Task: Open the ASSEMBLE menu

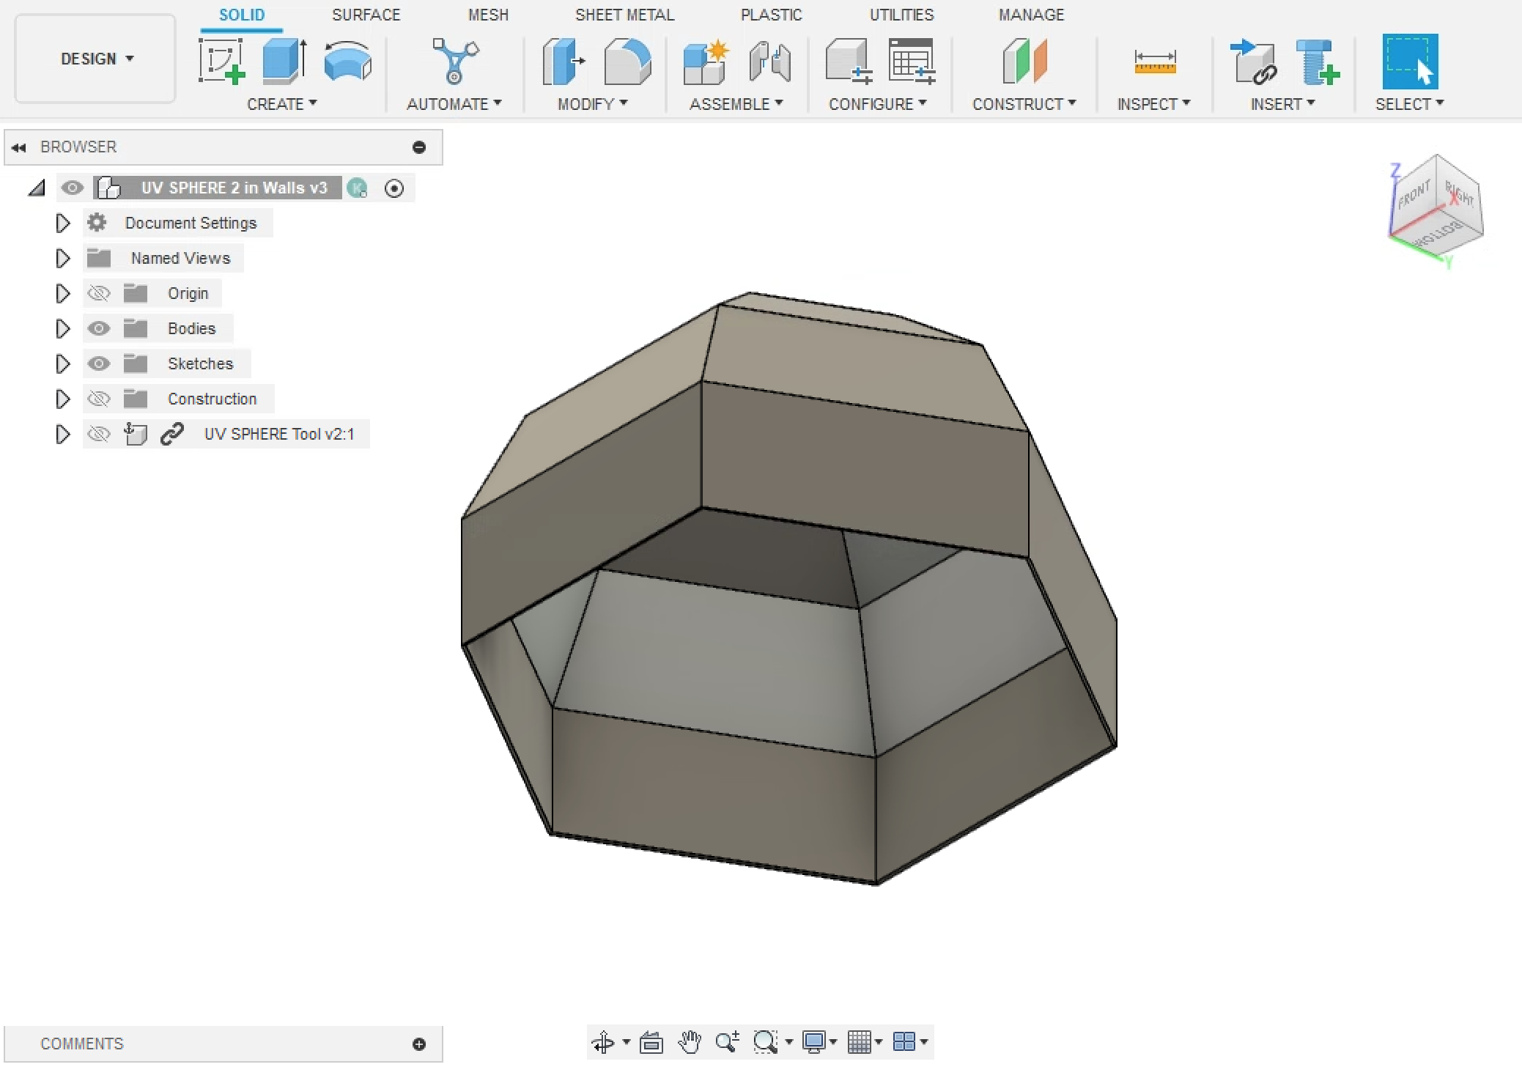Action: [736, 104]
